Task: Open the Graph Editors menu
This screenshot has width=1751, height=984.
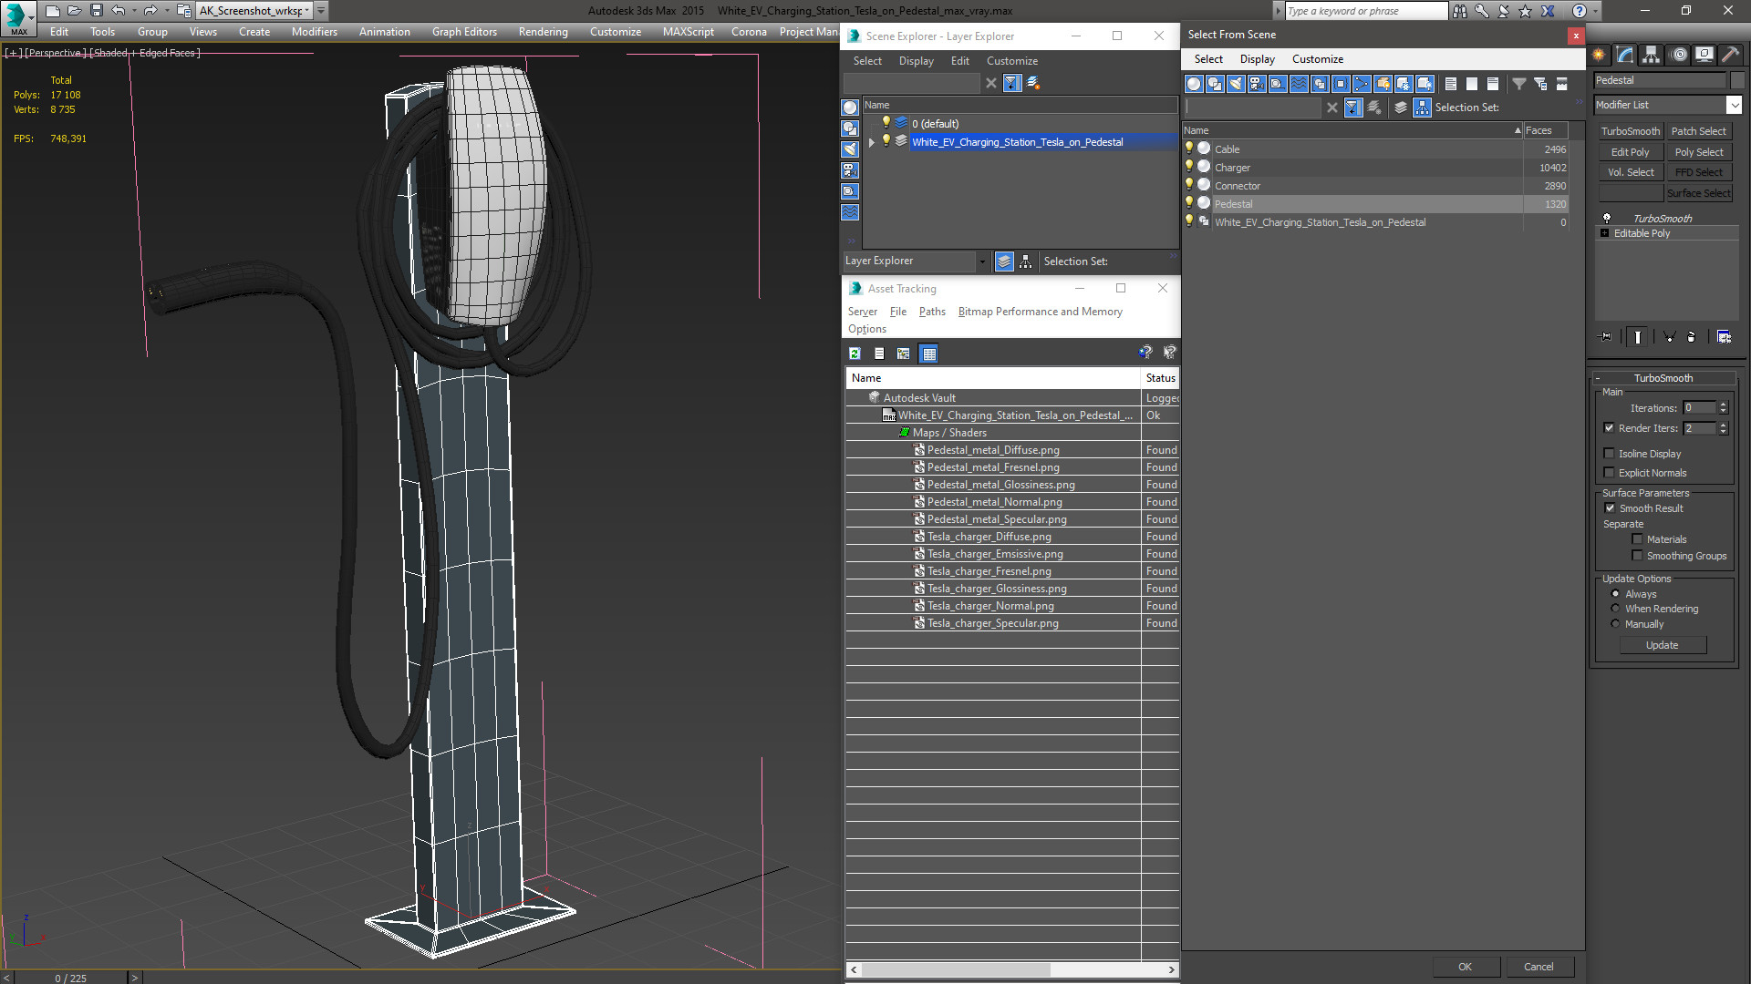Action: 464,32
